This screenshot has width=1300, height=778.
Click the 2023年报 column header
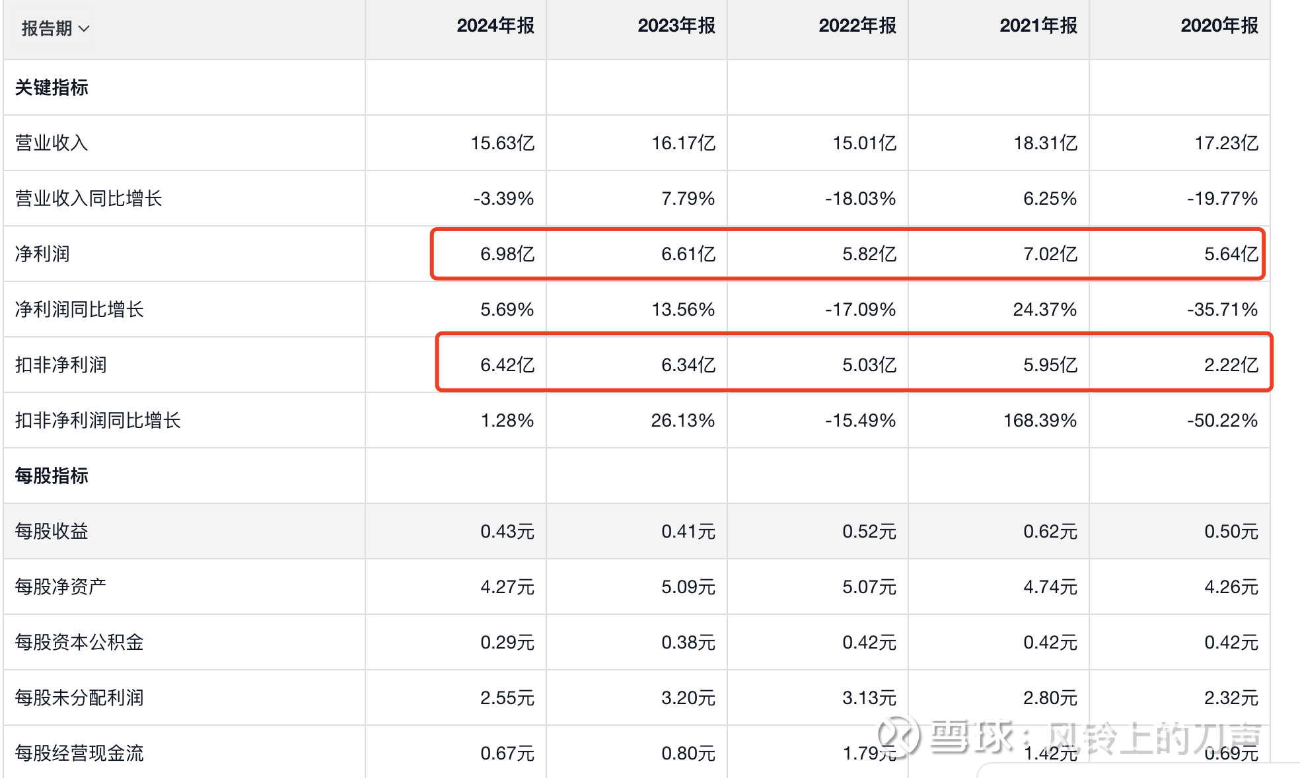coord(676,26)
